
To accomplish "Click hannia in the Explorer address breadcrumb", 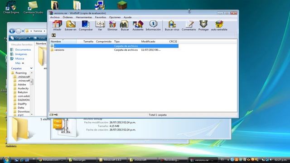I will point(38,31).
